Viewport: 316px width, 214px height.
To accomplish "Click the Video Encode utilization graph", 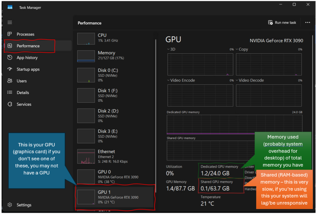I will click(200, 95).
